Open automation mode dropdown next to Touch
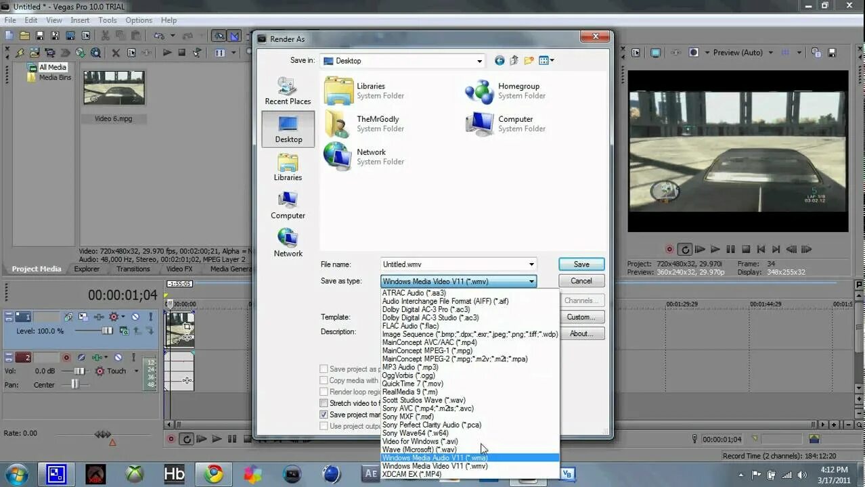The height and width of the screenshot is (487, 865). coord(136,371)
